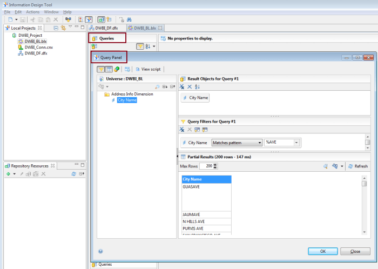Open the Window menu

pyautogui.click(x=51, y=11)
